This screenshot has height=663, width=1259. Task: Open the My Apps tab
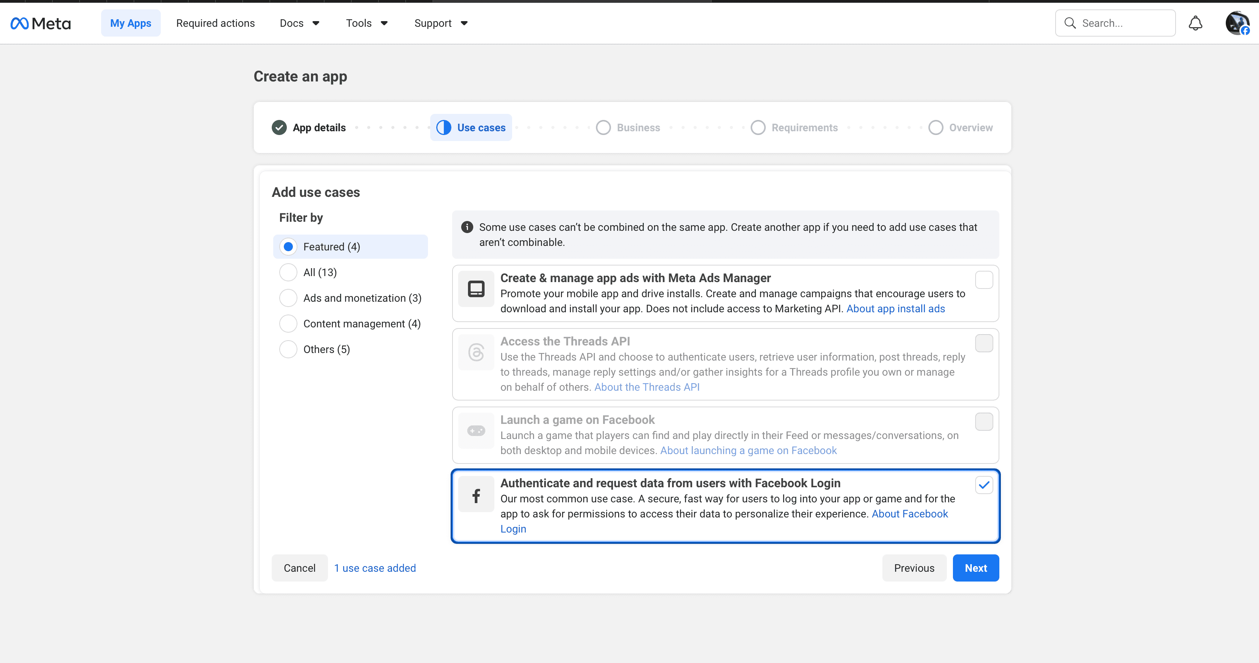coord(131,23)
